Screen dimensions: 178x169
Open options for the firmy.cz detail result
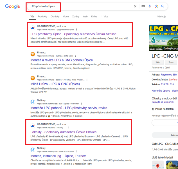tap(87, 80)
